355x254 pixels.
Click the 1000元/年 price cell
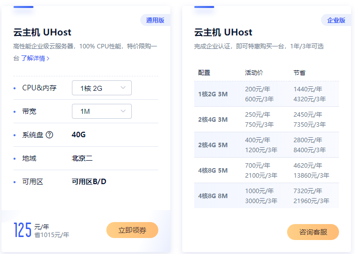[260, 191]
